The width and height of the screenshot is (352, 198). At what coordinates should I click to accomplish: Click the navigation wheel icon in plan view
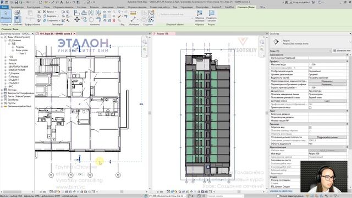click(145, 42)
